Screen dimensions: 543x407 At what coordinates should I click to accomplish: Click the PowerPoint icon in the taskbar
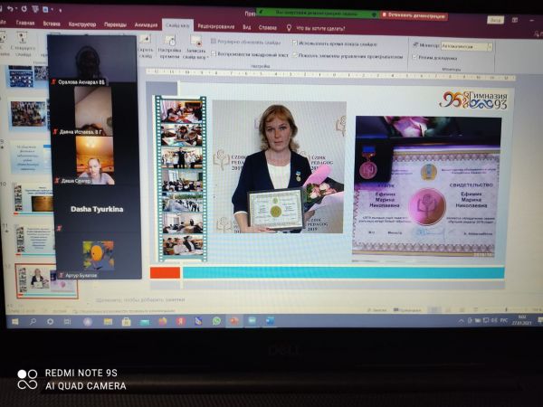(234, 321)
